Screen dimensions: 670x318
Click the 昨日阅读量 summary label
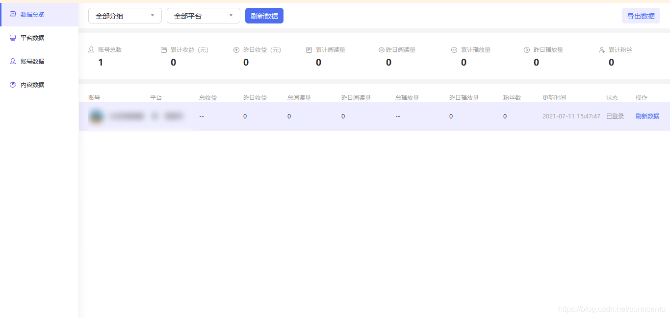coord(401,50)
